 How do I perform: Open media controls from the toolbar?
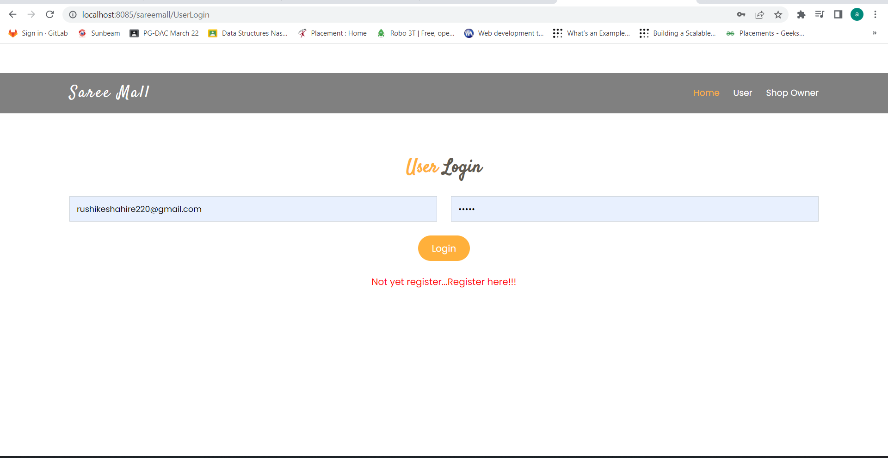tap(820, 15)
